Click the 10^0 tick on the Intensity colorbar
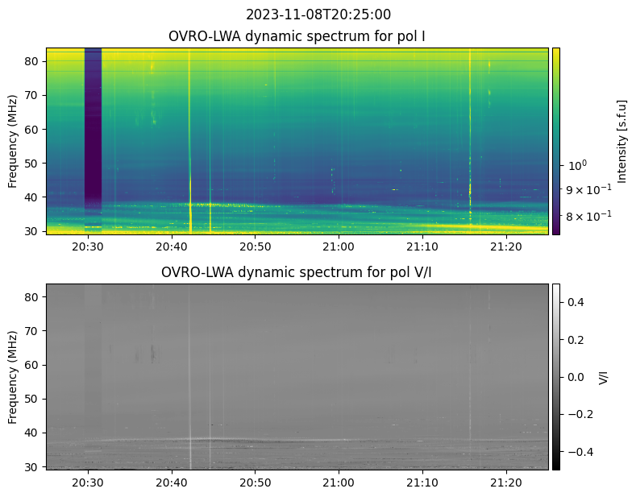Image resolution: width=636 pixels, height=497 pixels. point(578,164)
